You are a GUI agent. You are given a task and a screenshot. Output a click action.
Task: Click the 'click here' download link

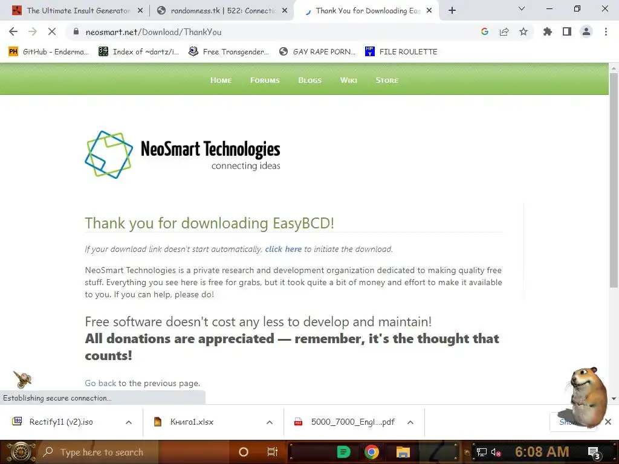[x=283, y=249]
